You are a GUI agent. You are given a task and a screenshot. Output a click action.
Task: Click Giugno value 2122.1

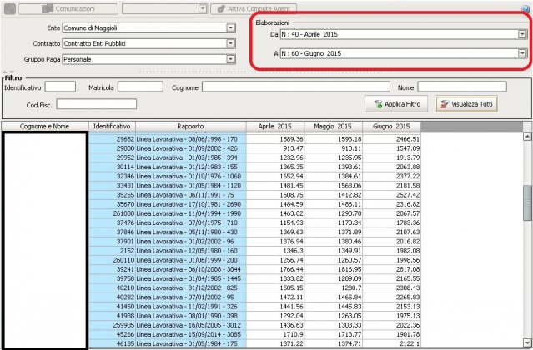pyautogui.click(x=391, y=343)
